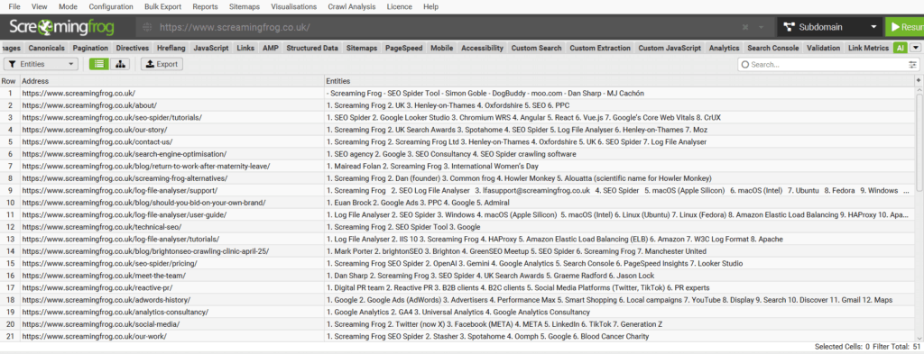The height and width of the screenshot is (354, 924).
Task: Open URL history dropdown arrow
Action: coord(761,28)
